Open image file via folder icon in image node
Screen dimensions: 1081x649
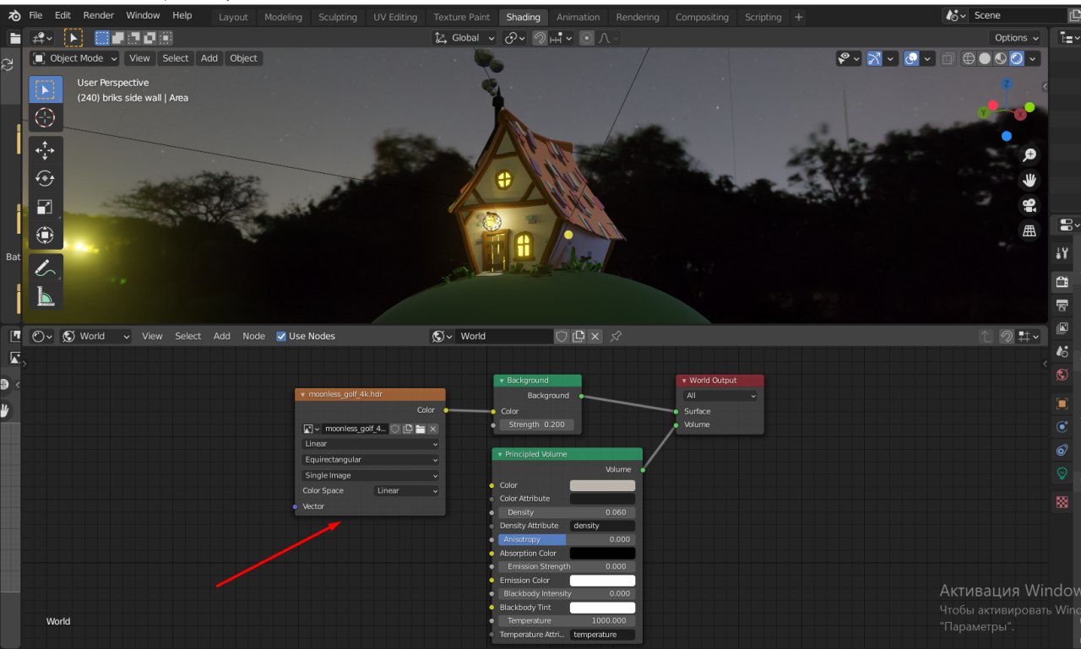tap(420, 429)
